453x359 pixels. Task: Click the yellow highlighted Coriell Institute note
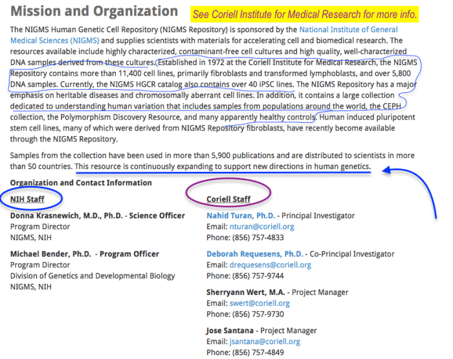pyautogui.click(x=305, y=15)
